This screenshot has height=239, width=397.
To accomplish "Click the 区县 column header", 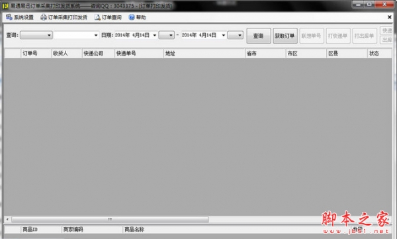I will pyautogui.click(x=347, y=54).
